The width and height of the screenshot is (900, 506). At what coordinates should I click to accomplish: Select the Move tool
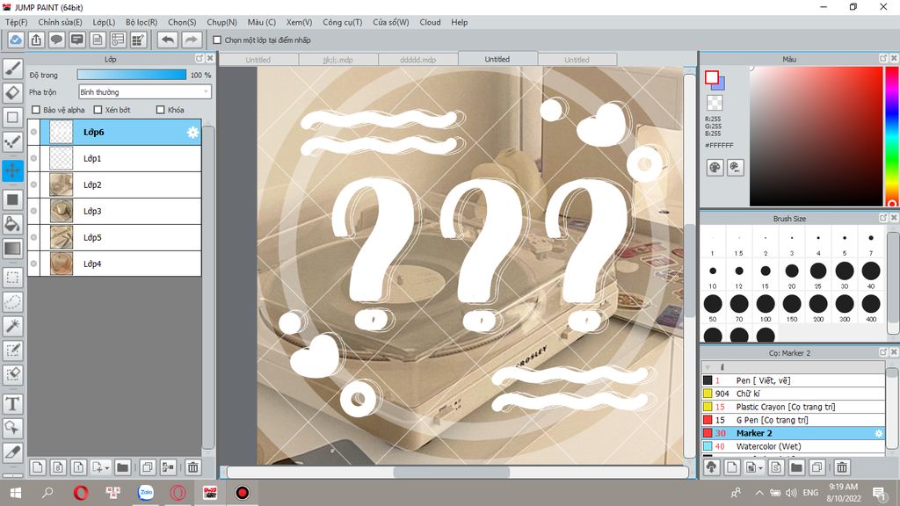(12, 170)
